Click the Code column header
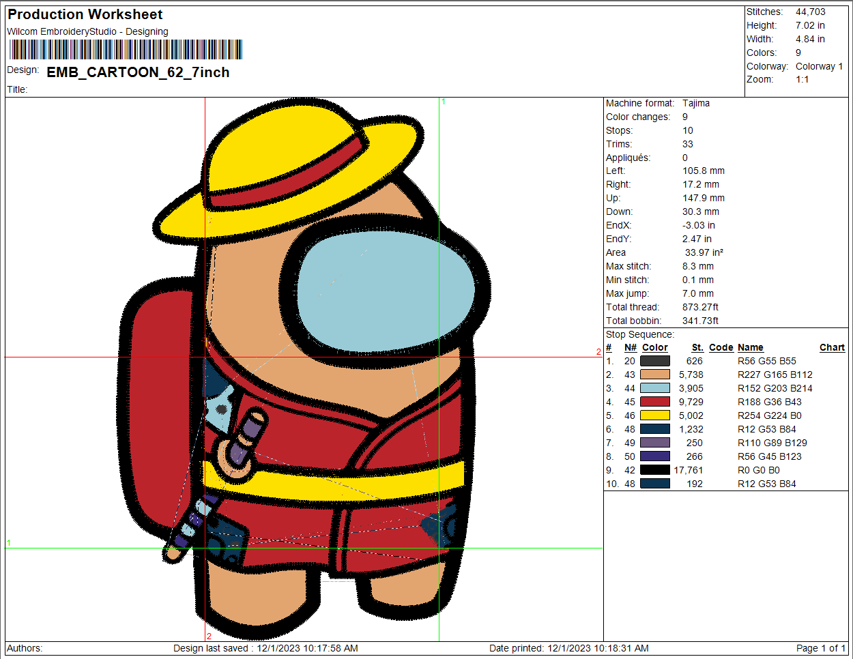The image size is (853, 659). click(x=721, y=347)
